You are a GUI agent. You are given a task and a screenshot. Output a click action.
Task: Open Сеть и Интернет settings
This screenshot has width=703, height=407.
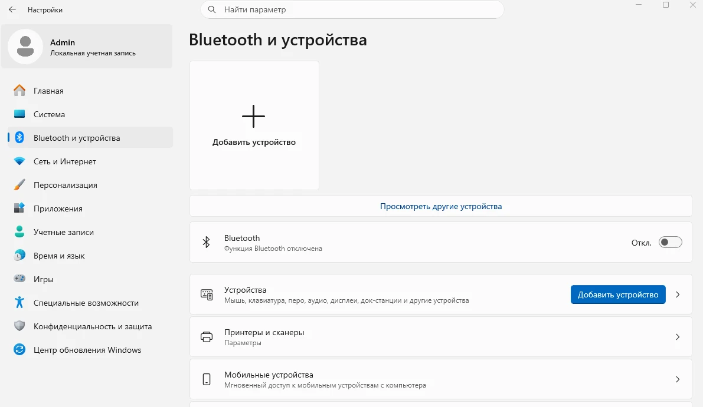tap(90, 161)
